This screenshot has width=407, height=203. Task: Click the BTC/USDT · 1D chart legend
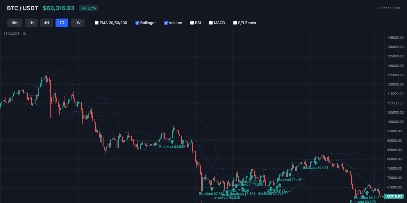pos(15,34)
